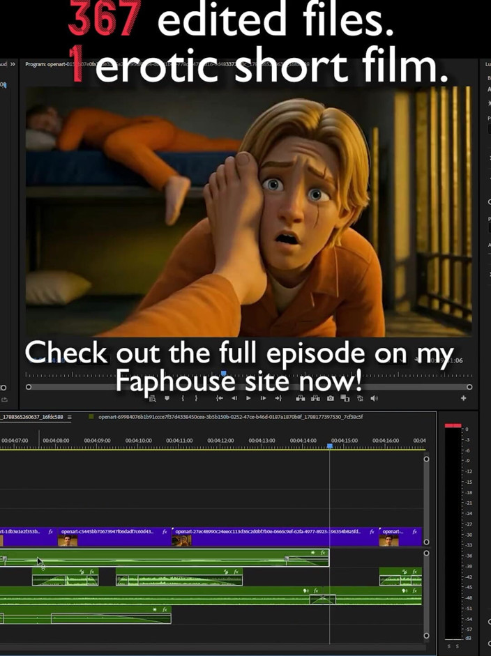Click the magnifier icon left of the marker button
The height and width of the screenshot is (656, 491).
pyautogui.click(x=153, y=398)
